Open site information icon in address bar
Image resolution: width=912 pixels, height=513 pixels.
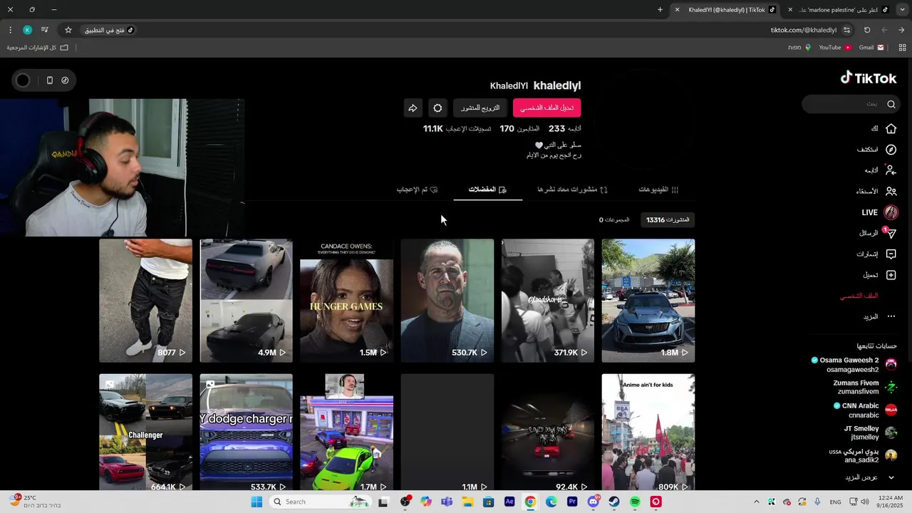click(x=846, y=30)
